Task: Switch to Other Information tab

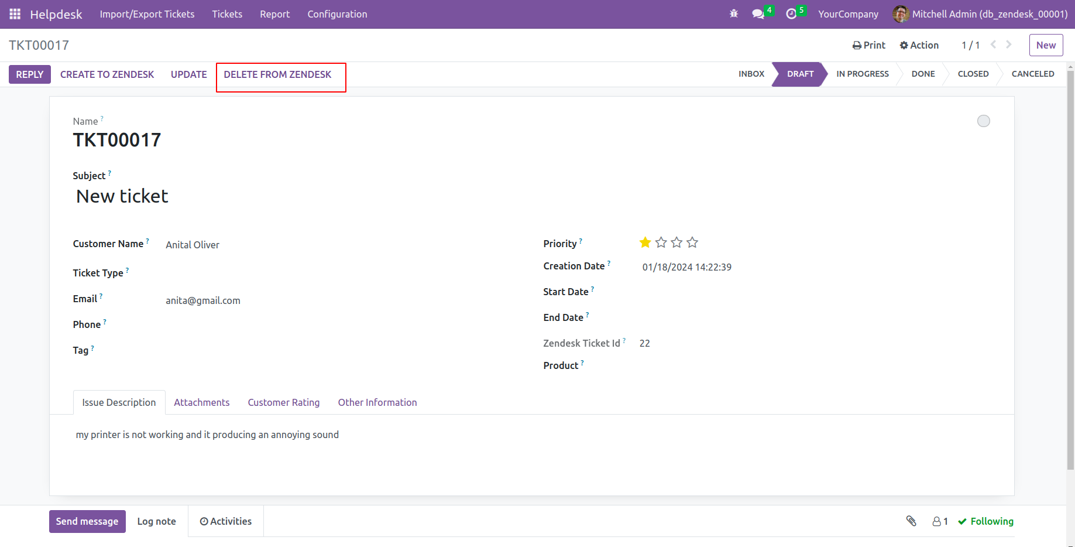Action: point(377,402)
